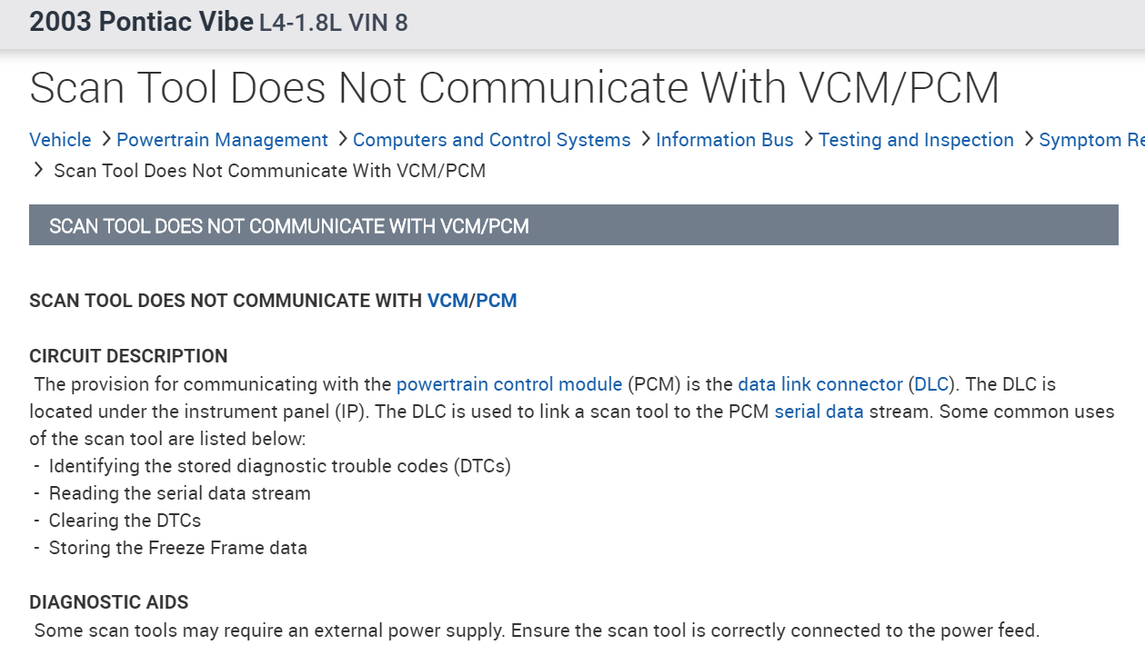This screenshot has width=1145, height=665.
Task: Open Testing and Inspection breadcrumb link
Action: (x=916, y=140)
